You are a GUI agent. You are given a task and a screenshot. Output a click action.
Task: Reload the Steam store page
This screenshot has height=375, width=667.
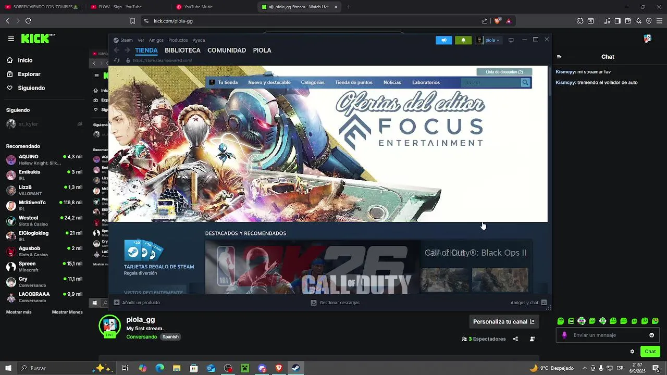coord(117,60)
